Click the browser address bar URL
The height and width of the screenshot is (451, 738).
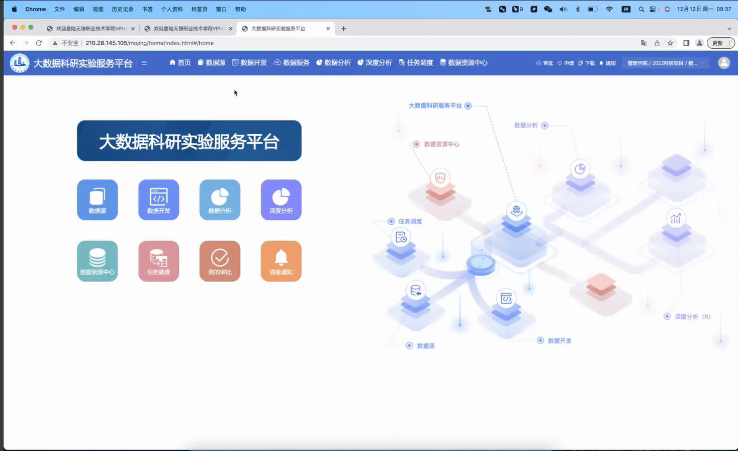(x=149, y=43)
